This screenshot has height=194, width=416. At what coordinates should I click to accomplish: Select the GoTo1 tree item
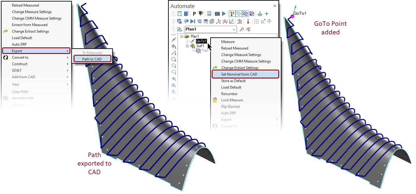pyautogui.click(x=201, y=41)
